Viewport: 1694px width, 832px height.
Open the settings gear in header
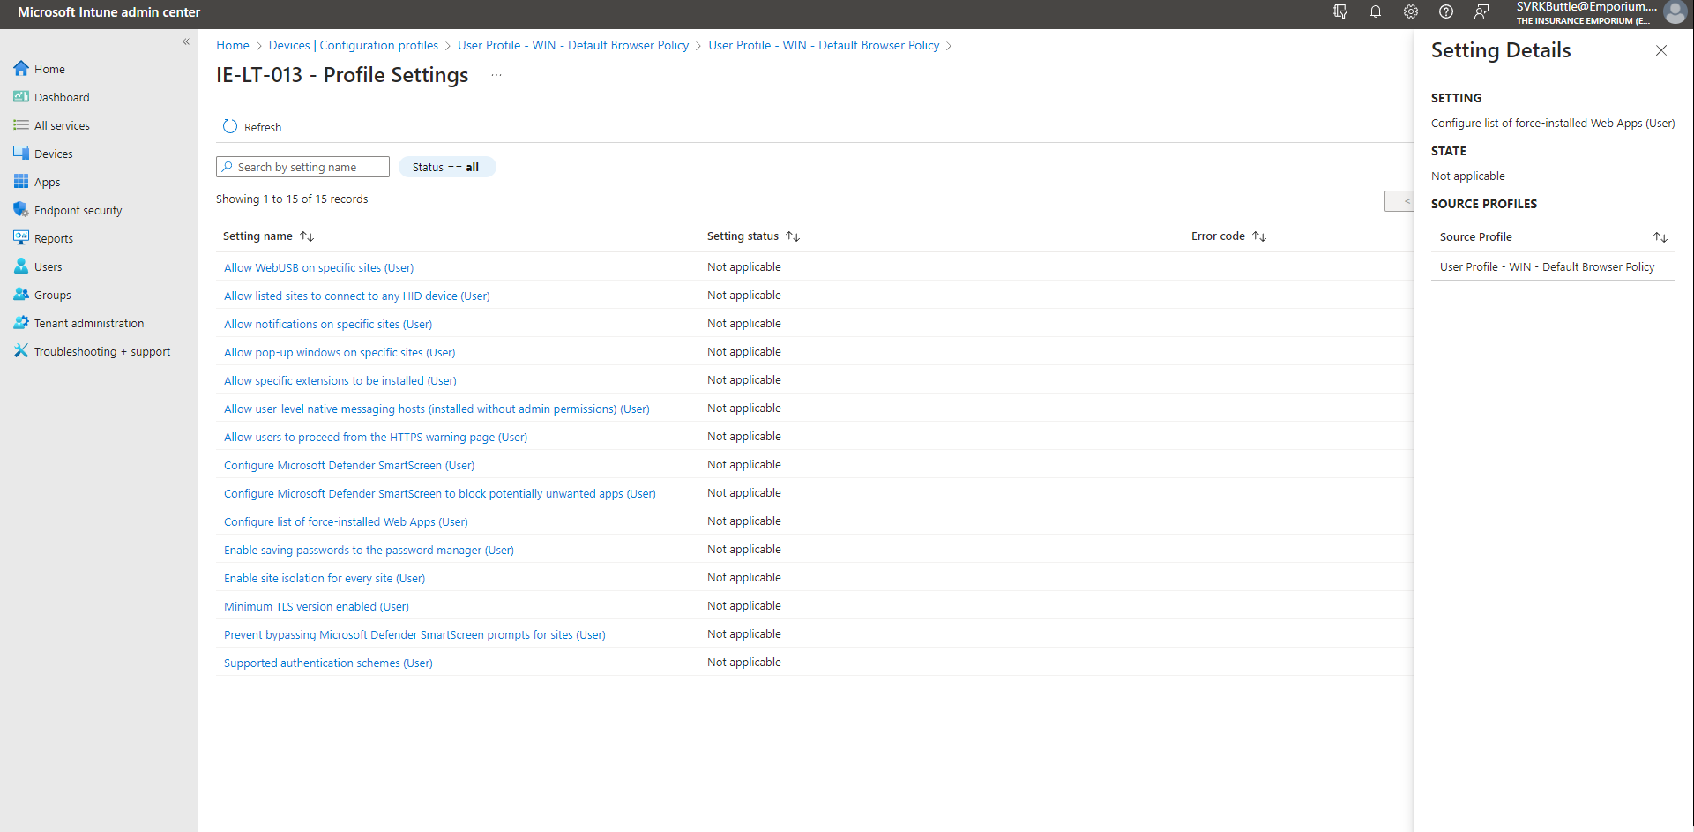(1411, 11)
